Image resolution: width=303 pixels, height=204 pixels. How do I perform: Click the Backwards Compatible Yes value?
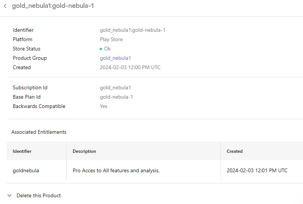(103, 106)
